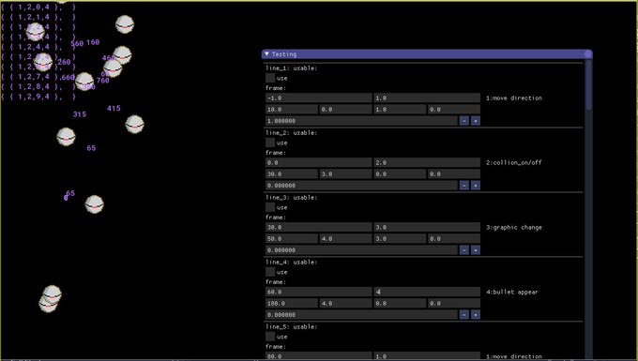Click the line_3 field showing 50.0
This screenshot has height=361, width=638.
click(292, 238)
